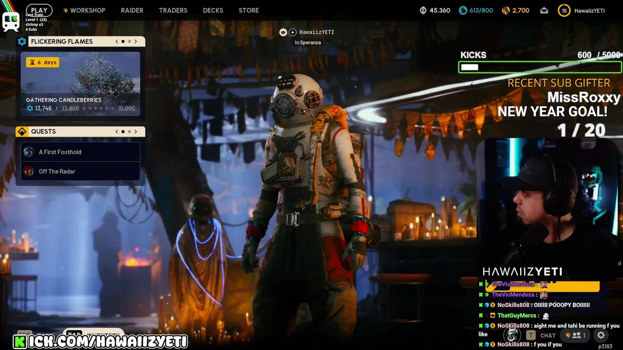Click the CHAT button with T key hint
The image size is (623, 350).
[x=541, y=335]
